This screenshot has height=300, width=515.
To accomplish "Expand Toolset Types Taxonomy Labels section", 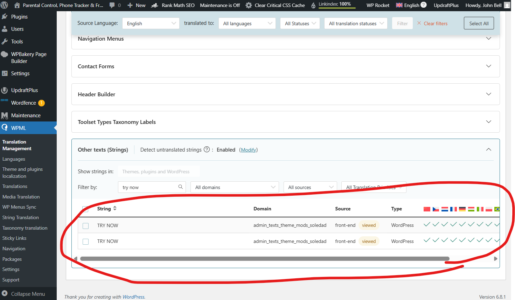I will [489, 121].
